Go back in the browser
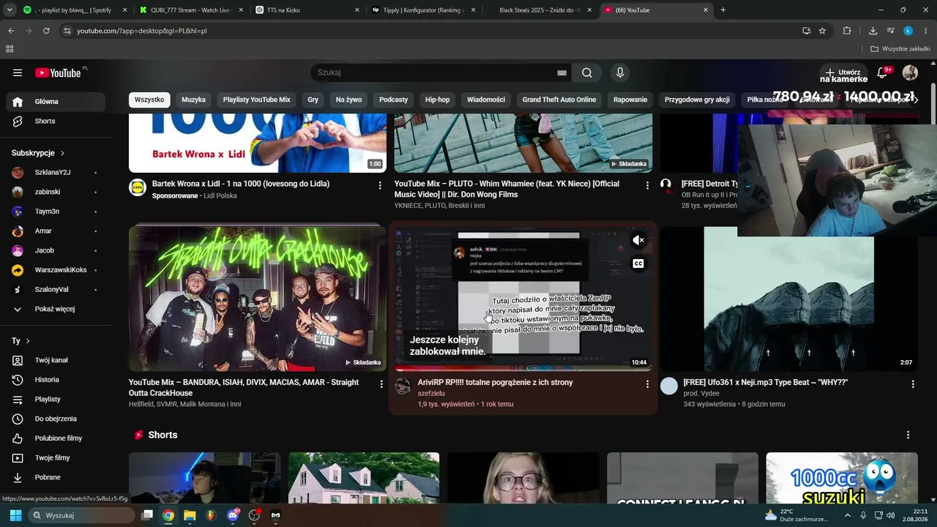Image resolution: width=937 pixels, height=527 pixels. point(11,31)
